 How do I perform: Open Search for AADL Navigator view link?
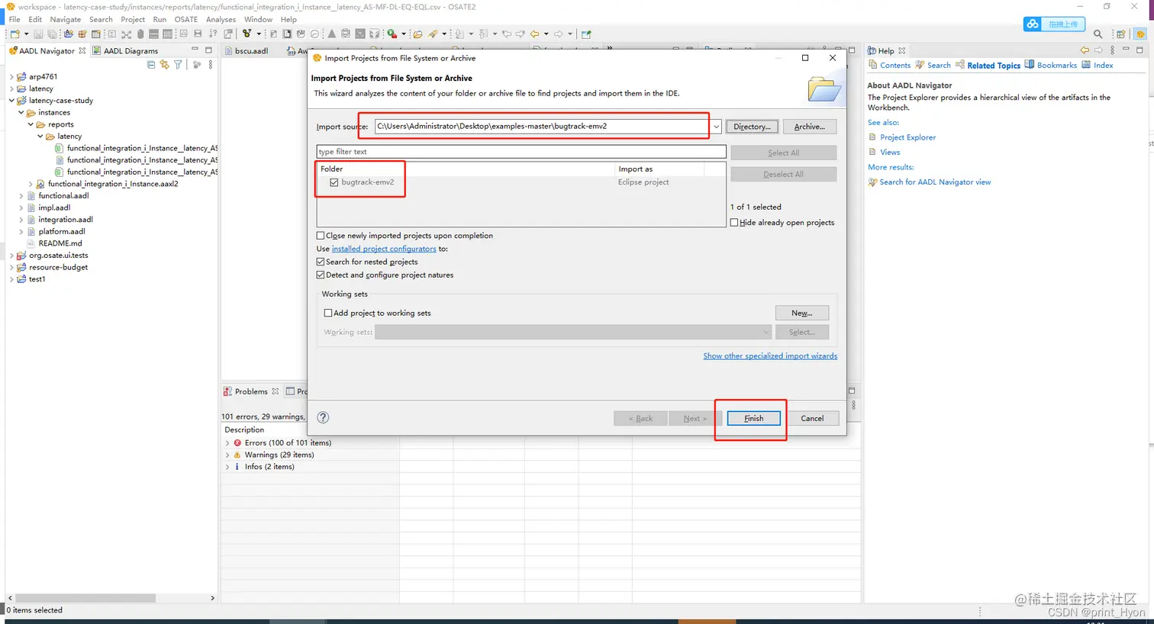click(x=935, y=182)
